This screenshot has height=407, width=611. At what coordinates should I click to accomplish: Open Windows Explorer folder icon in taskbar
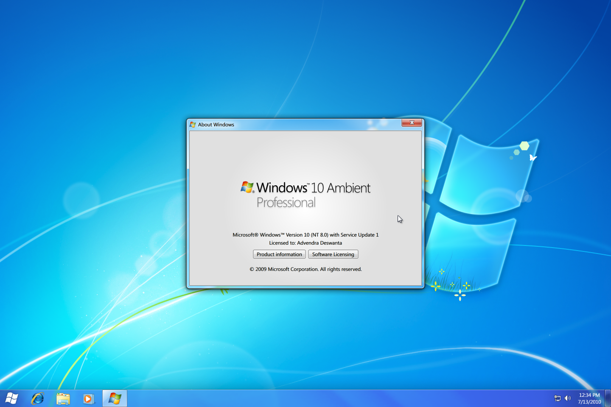pos(63,399)
